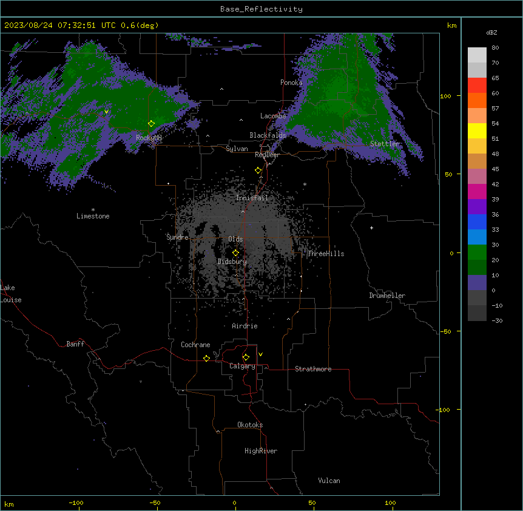The image size is (523, 511).
Task: Select the Didsbury label
Action: [x=232, y=262]
